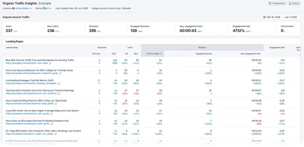304x147 pixels.
Task: Open the seo-audit-guide landing page URL
Action: click(x=27, y=124)
